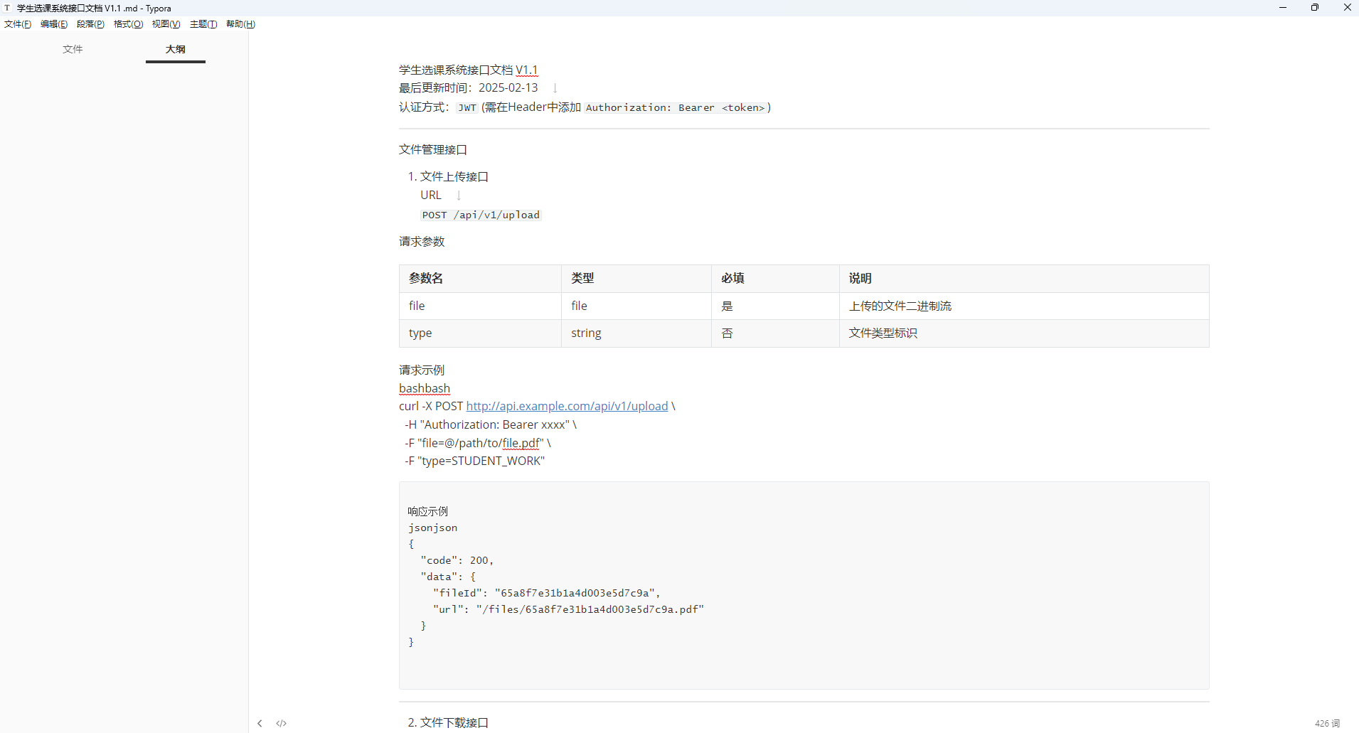Open the word count popup showing 426 词

coord(1326,723)
